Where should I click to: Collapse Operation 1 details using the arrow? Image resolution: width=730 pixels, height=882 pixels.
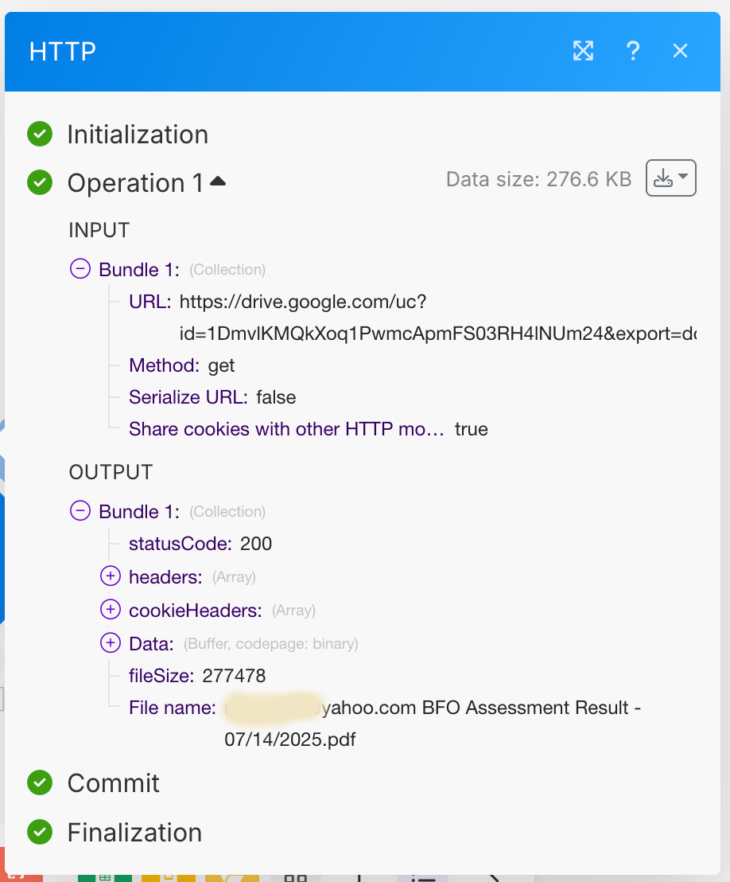point(218,182)
